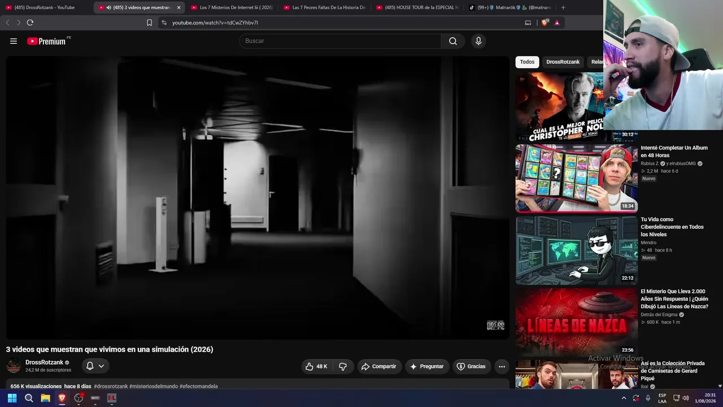Open the Detrás del Enigma channel name
The width and height of the screenshot is (723, 407).
click(659, 314)
